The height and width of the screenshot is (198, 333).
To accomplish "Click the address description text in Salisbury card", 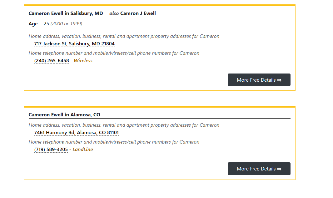I will tap(124, 36).
